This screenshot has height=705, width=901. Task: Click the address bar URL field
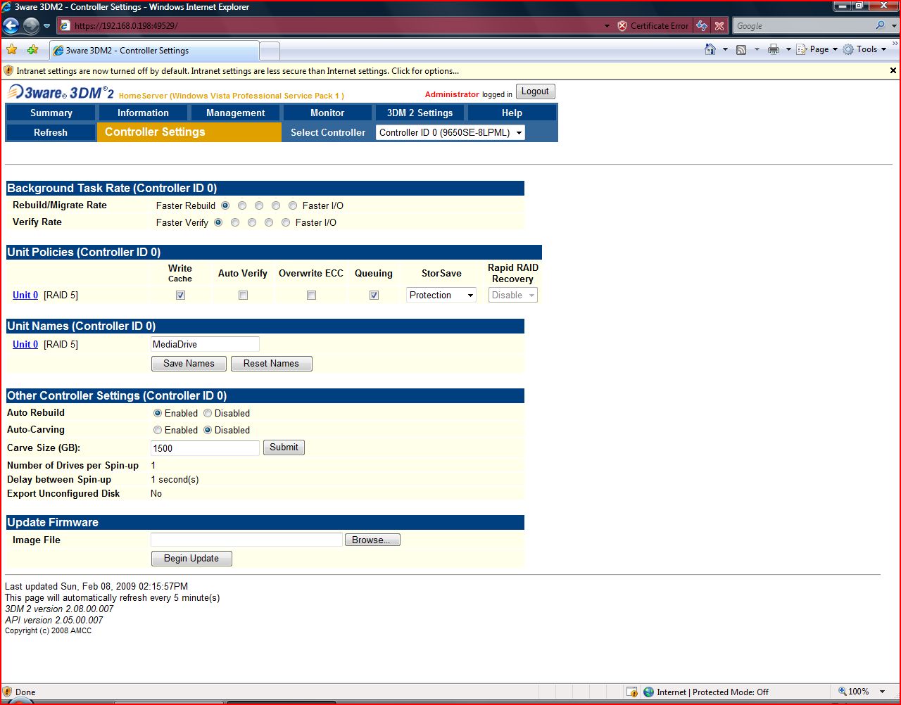pyautogui.click(x=331, y=26)
